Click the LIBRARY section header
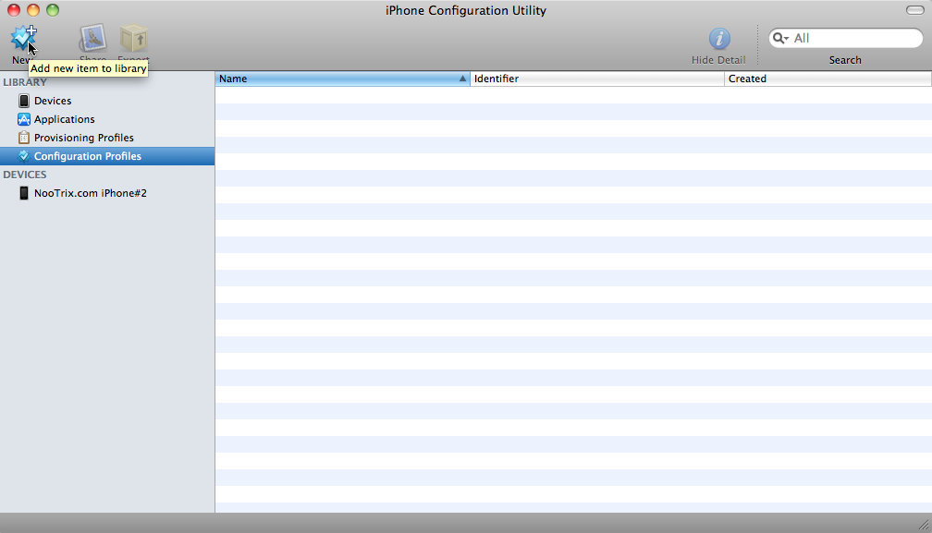Viewport: 932px width, 533px height. point(25,82)
